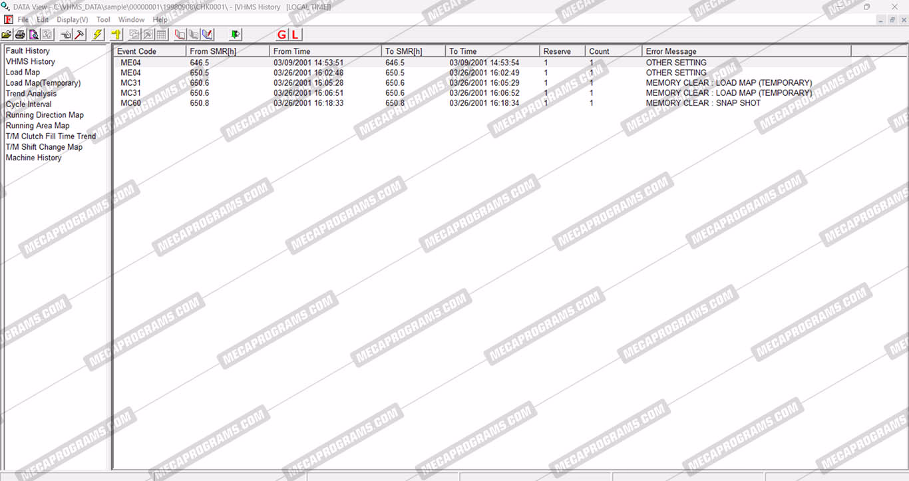Click the book with red checkmark icon
909x481 pixels.
208,35
